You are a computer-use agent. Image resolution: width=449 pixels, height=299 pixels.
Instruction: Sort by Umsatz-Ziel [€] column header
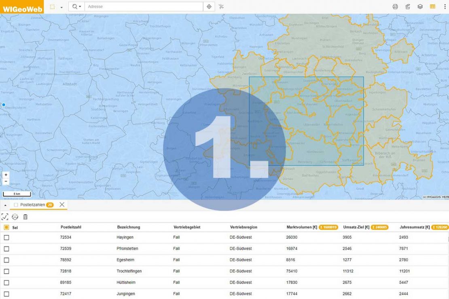[x=356, y=227]
